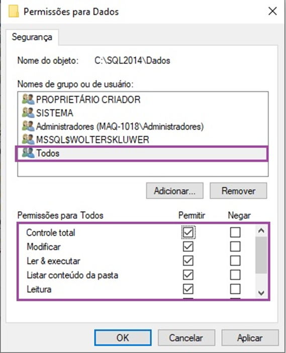The height and width of the screenshot is (353, 286).
Task: Click the Todos group icon
Action: (x=28, y=153)
